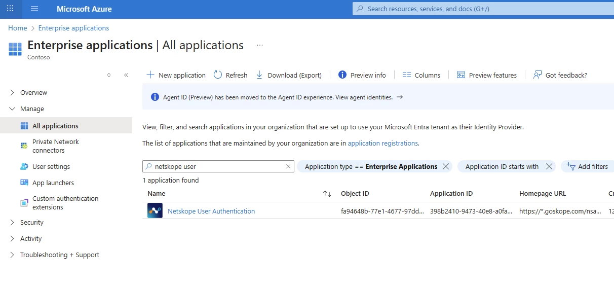The width and height of the screenshot is (614, 284).
Task: Focus the global search resources box
Action: tap(483, 9)
